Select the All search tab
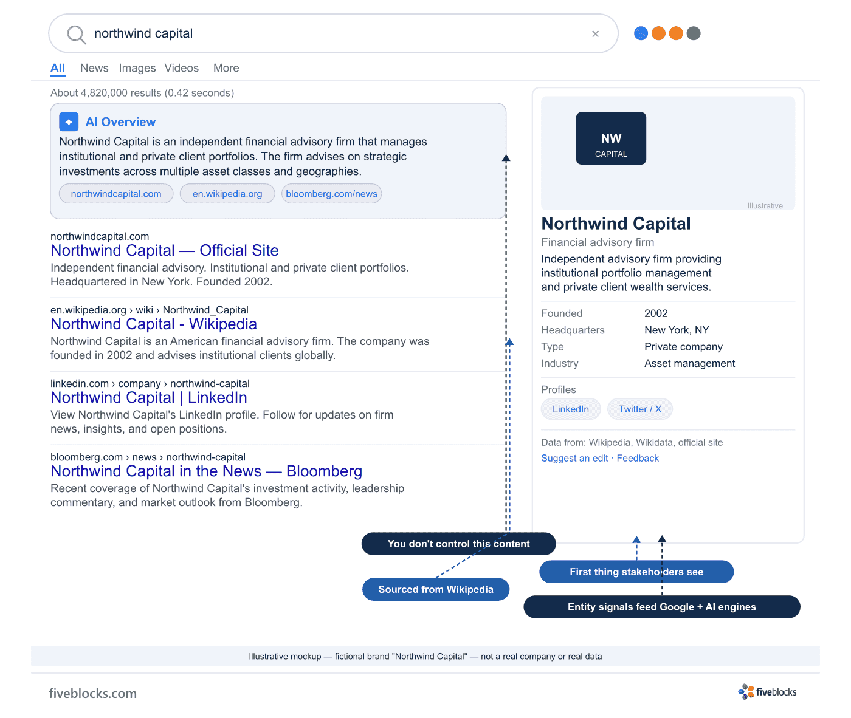Image resolution: width=851 pixels, height=718 pixels. pos(58,68)
